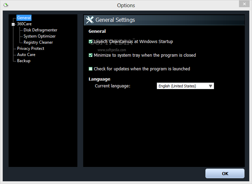Click the CleanGenius app icon in title bar
Image resolution: width=252 pixels, height=184 pixels.
(x=6, y=5)
